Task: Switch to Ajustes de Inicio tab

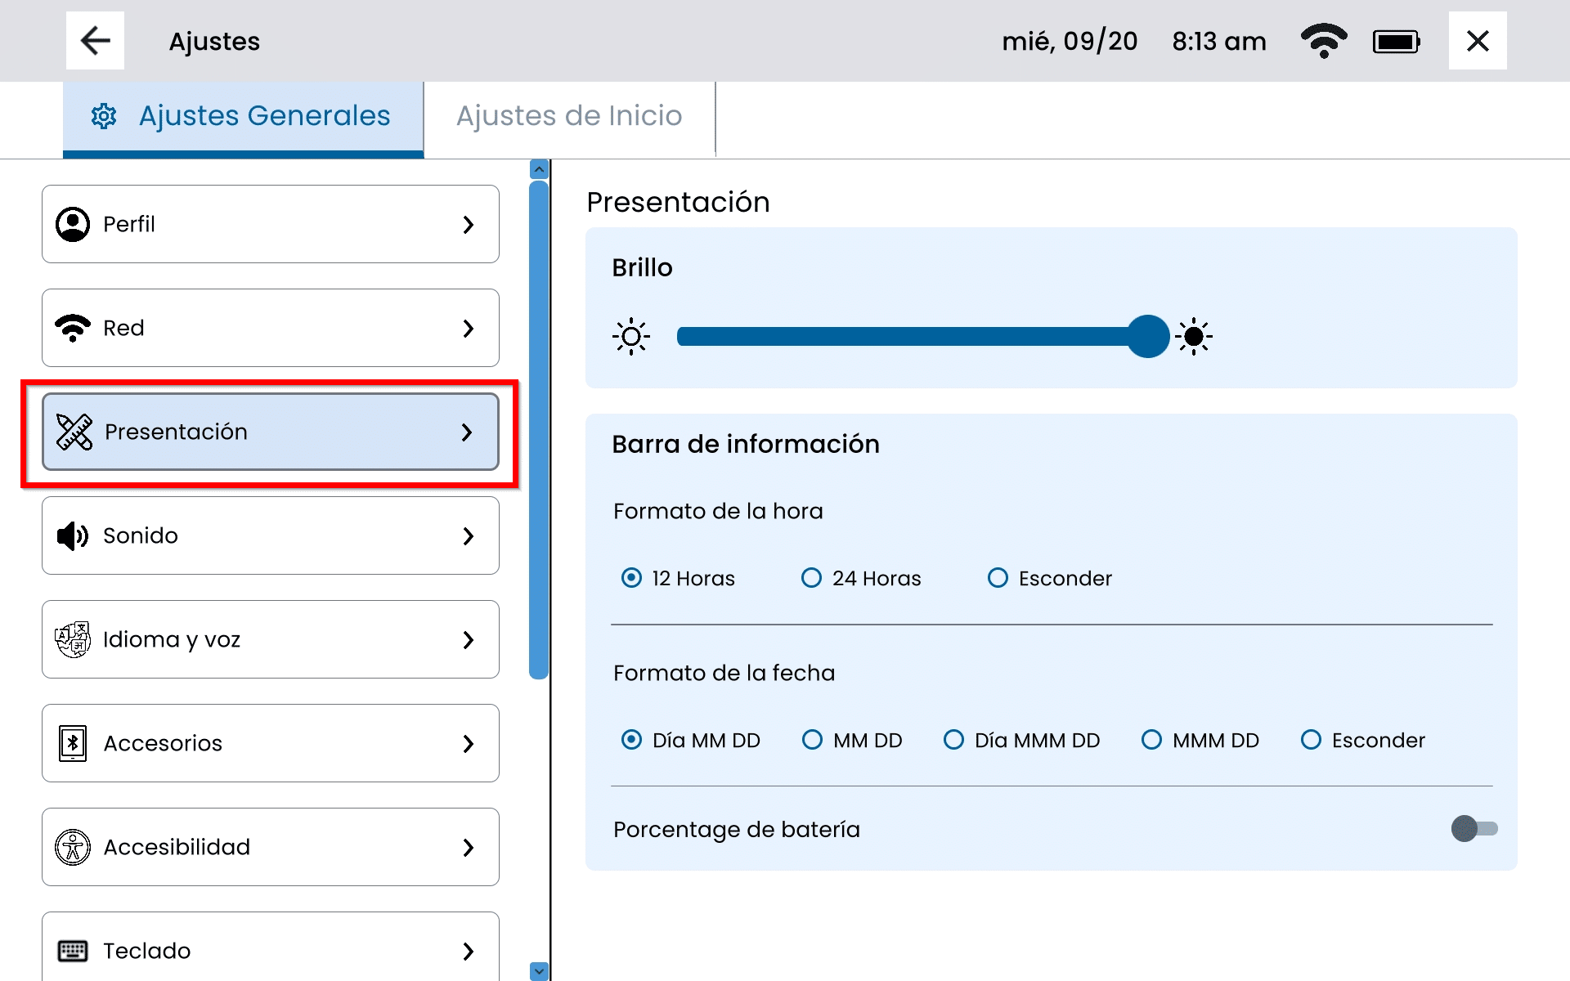Action: coord(569,116)
